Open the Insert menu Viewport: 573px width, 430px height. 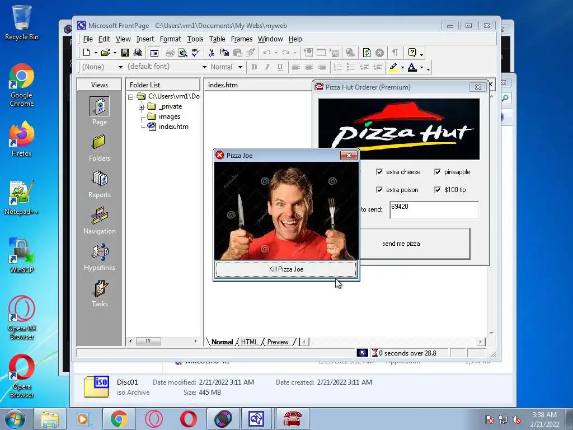click(145, 39)
